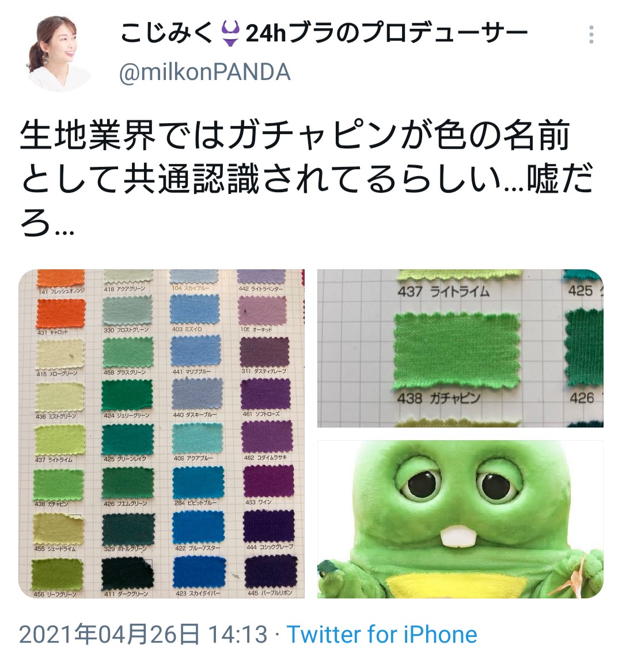622x664 pixels.
Task: Click the 438 ガチャピン green swatch in chart
Action: click(59, 485)
